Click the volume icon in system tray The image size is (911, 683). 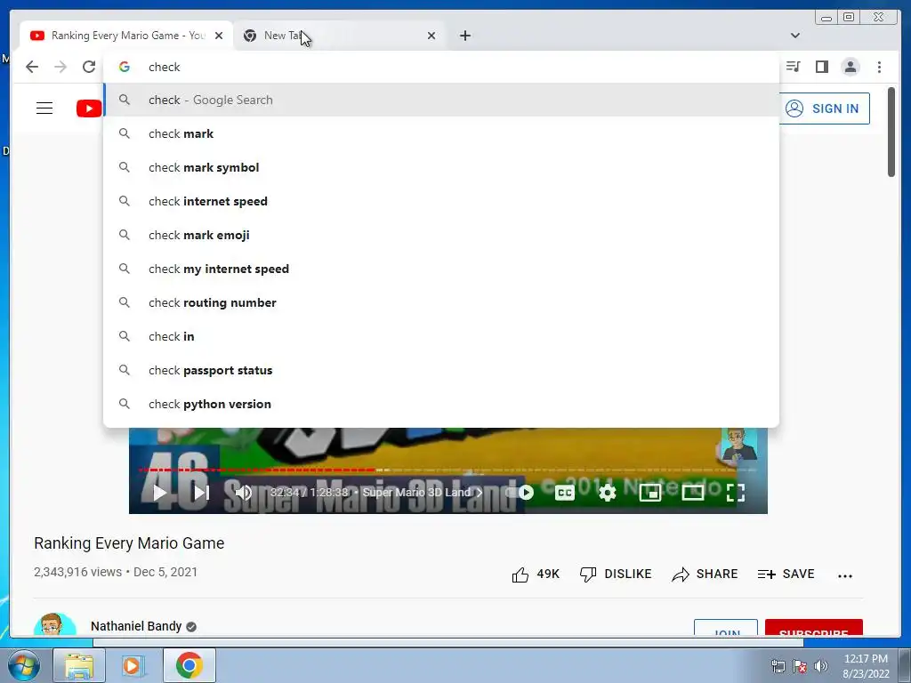(820, 665)
